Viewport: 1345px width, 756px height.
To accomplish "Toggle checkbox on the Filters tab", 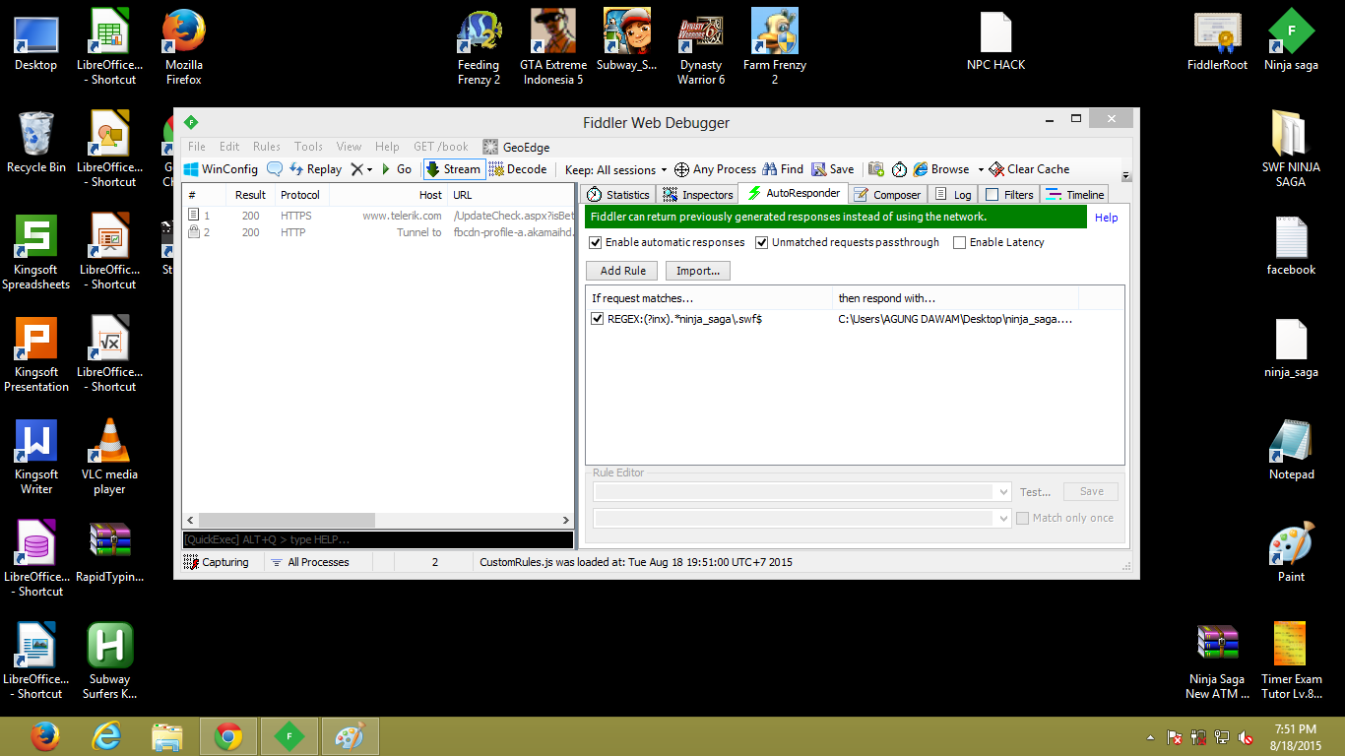I will [x=992, y=195].
